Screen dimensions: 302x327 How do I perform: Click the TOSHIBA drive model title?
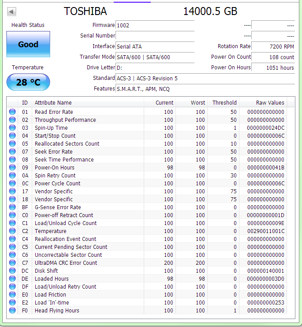[x=86, y=11]
